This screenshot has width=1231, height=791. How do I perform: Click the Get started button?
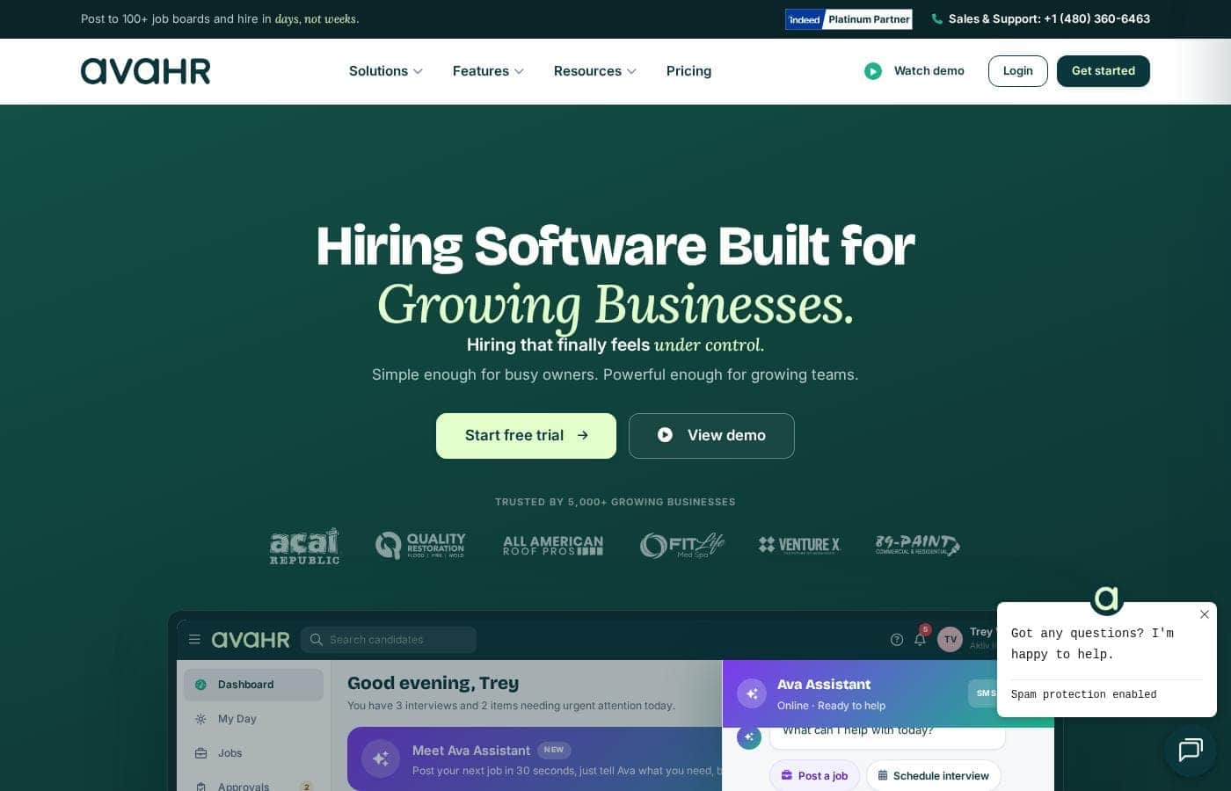1103,71
